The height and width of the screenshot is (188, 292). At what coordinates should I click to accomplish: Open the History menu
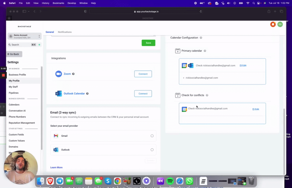pyautogui.click(x=45, y=3)
